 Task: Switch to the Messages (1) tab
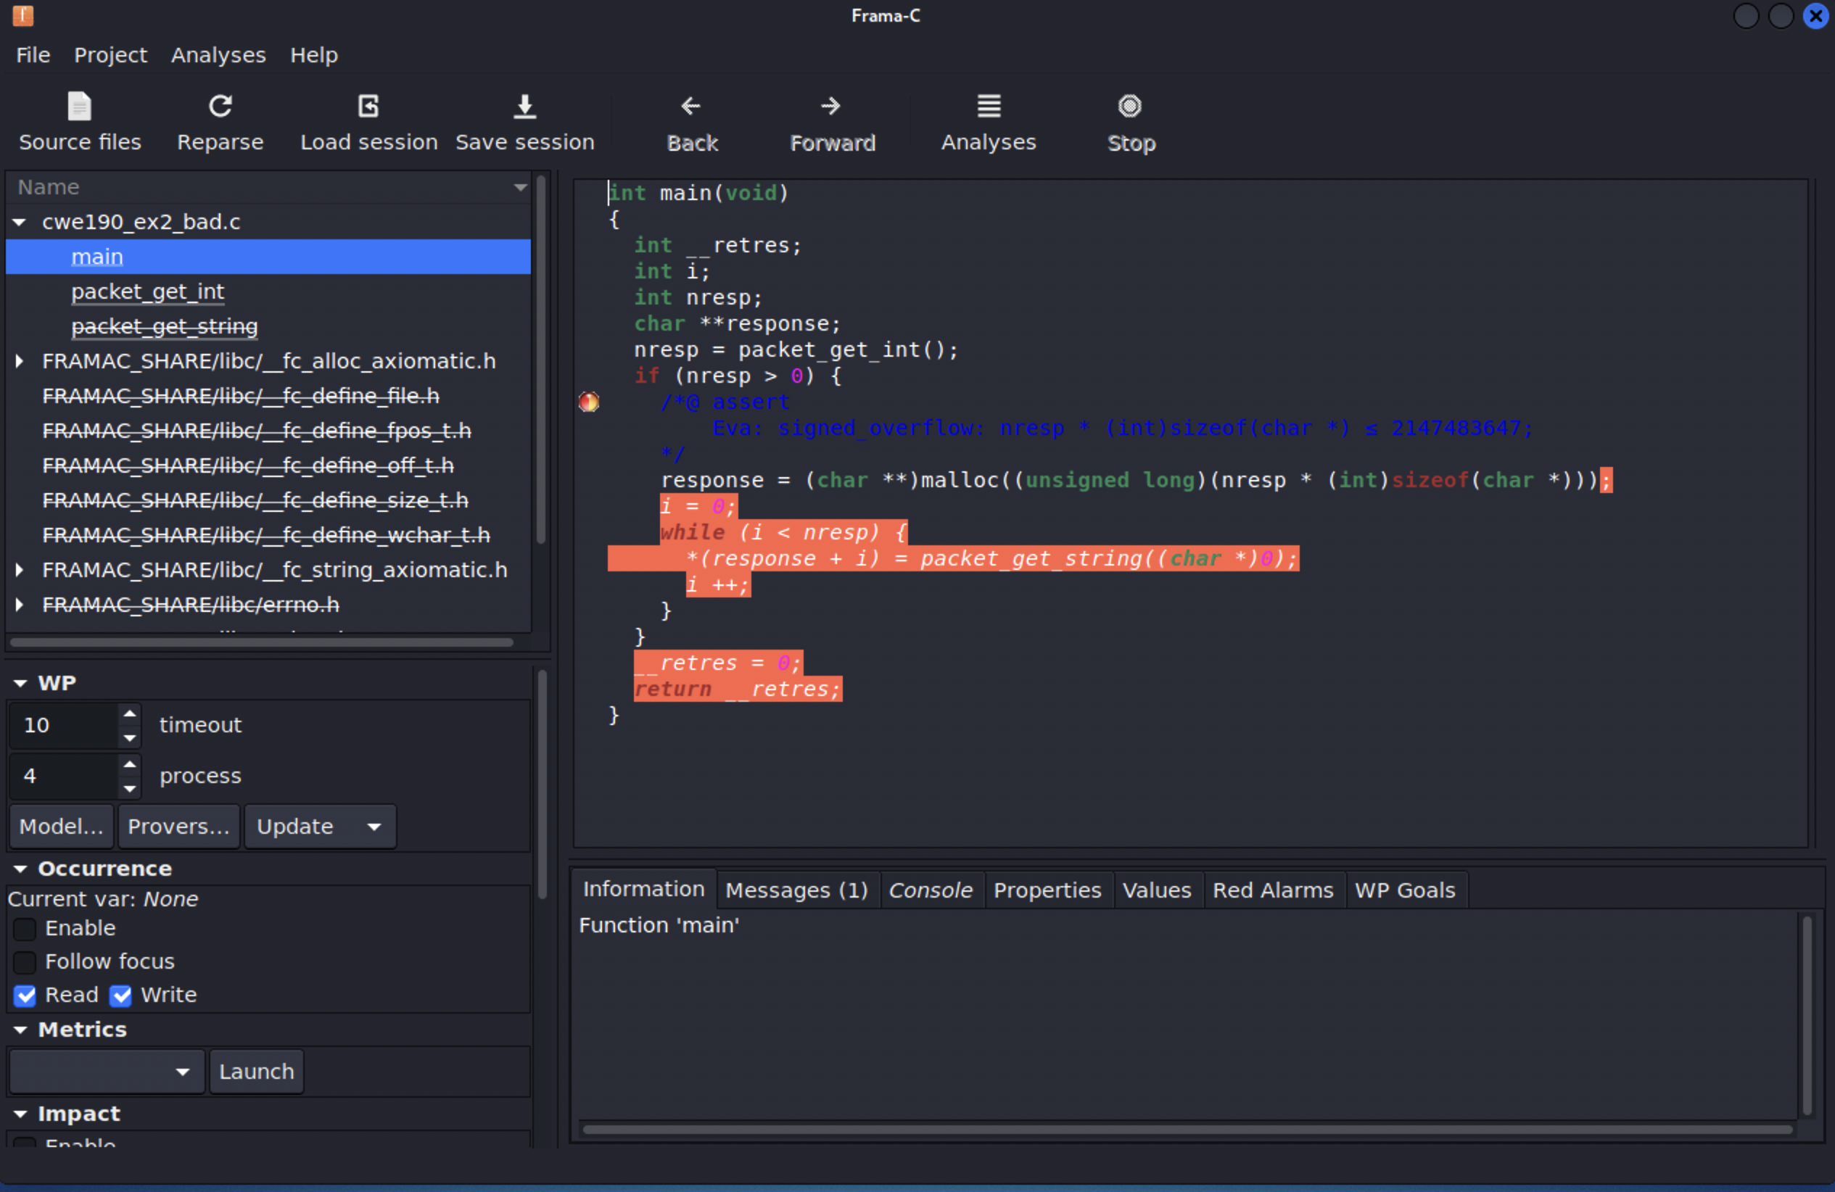coord(797,890)
